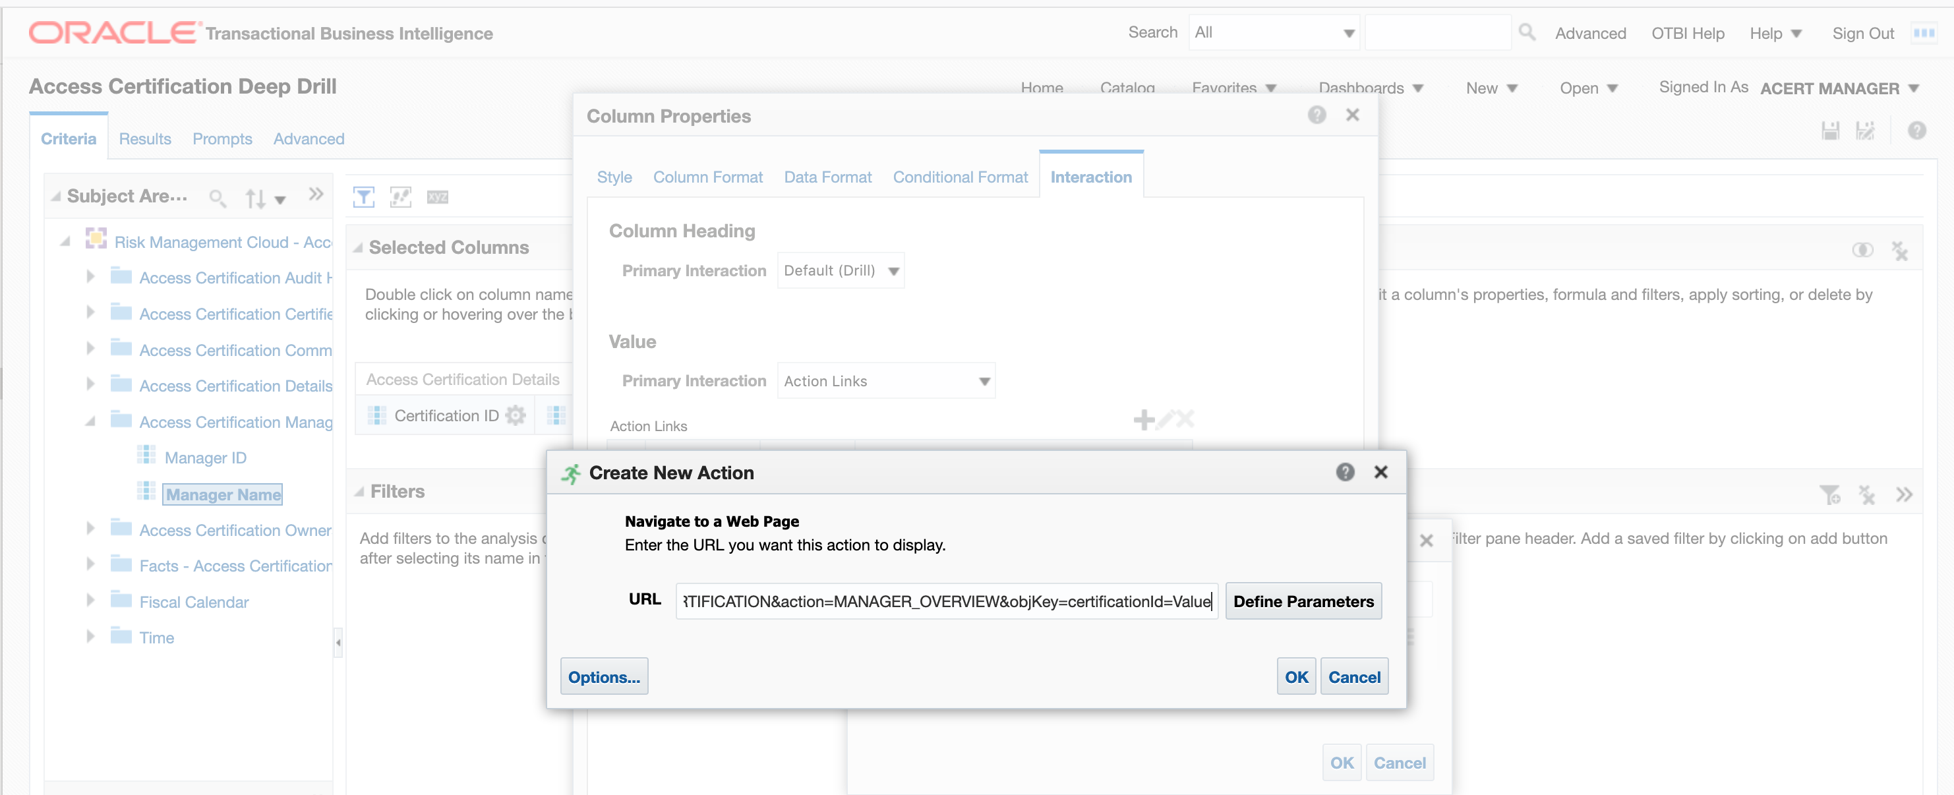Select the Interaction tab
1954x795 pixels.
pos(1091,177)
